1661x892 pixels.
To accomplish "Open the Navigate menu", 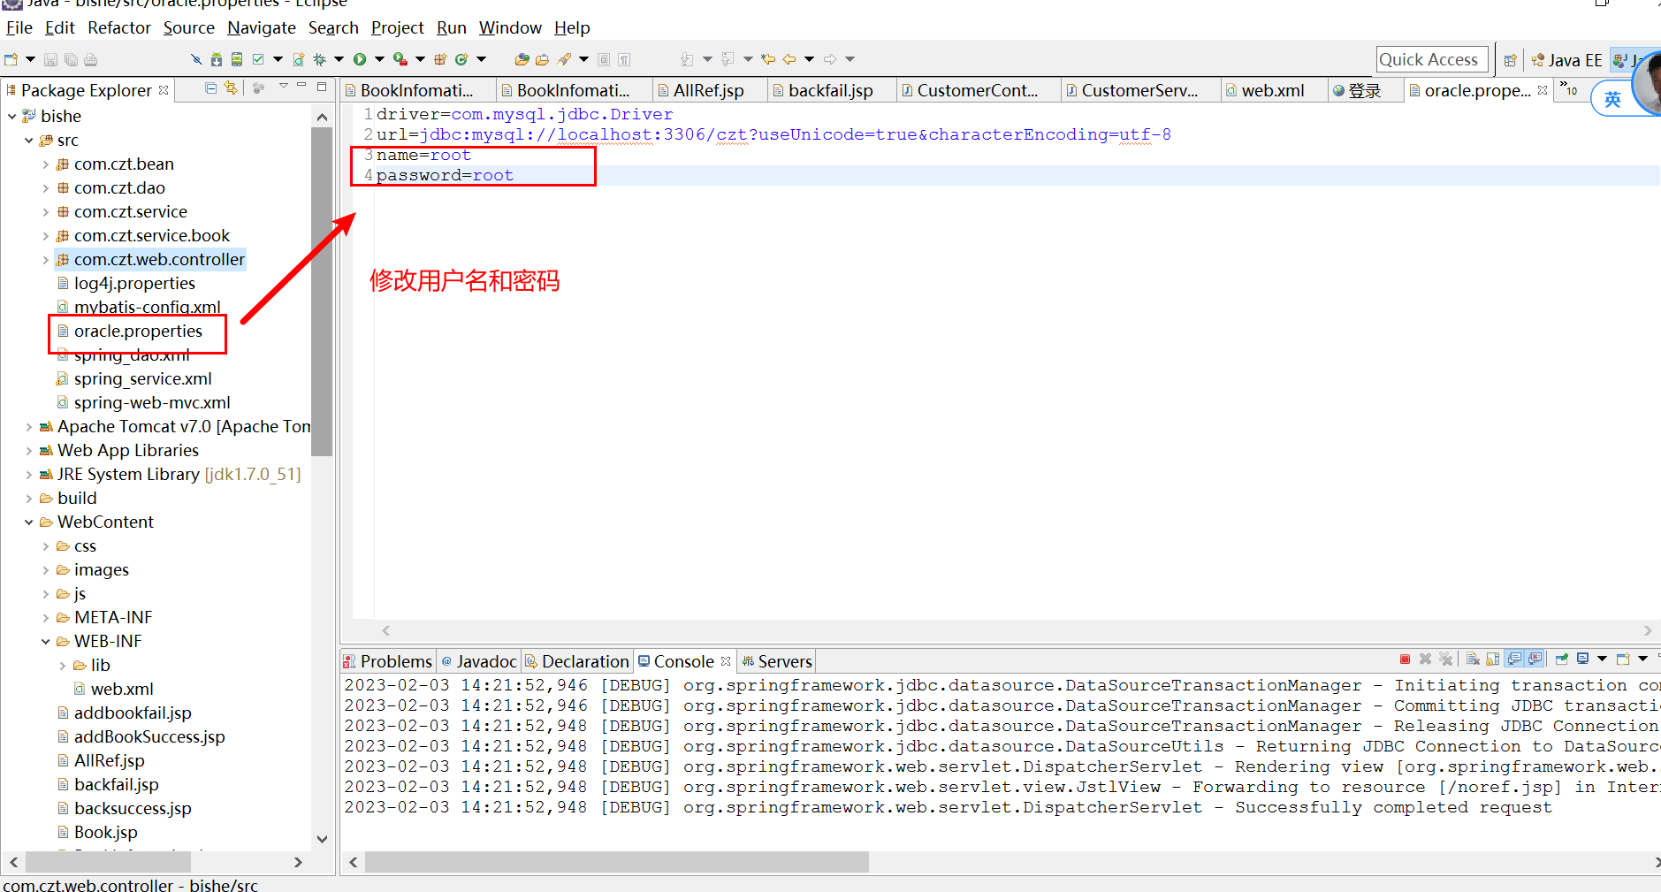I will click(262, 27).
